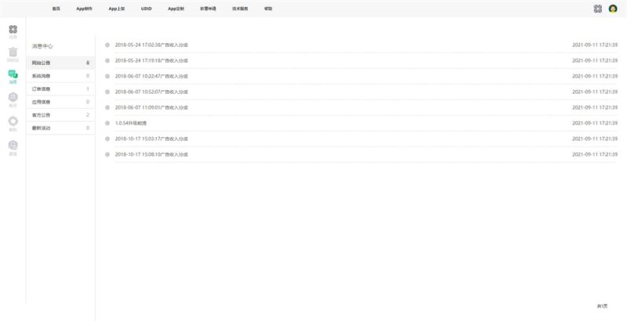Click the gray dot beside the 1.0.54 upgrade message

coord(107,123)
